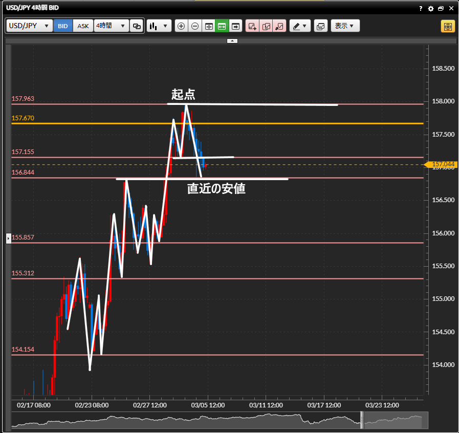
Task: Click the scroll to latest bar icon
Action: (x=235, y=26)
